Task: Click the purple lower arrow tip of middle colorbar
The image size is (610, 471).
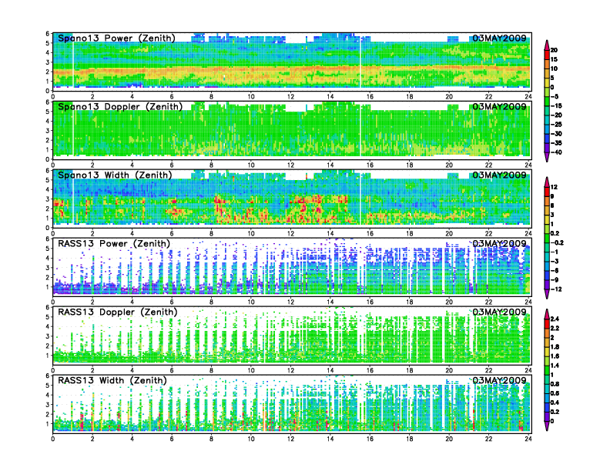Action: coord(547,296)
